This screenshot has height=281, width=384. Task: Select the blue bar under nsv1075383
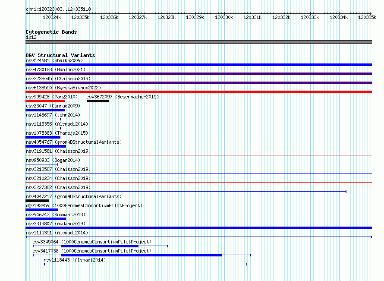point(43,137)
